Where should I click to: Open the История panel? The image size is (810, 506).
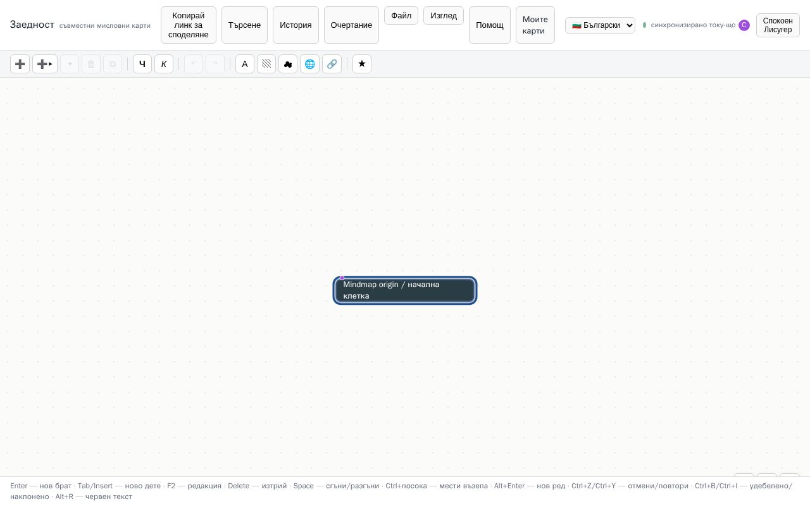(x=296, y=25)
